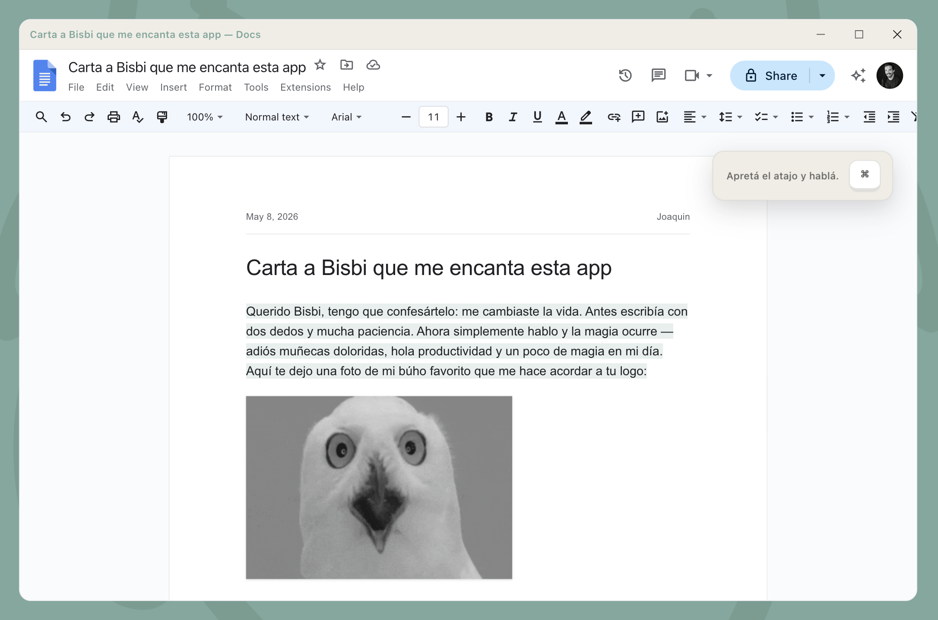Start a video call
This screenshot has height=620, width=938.
[x=692, y=76]
